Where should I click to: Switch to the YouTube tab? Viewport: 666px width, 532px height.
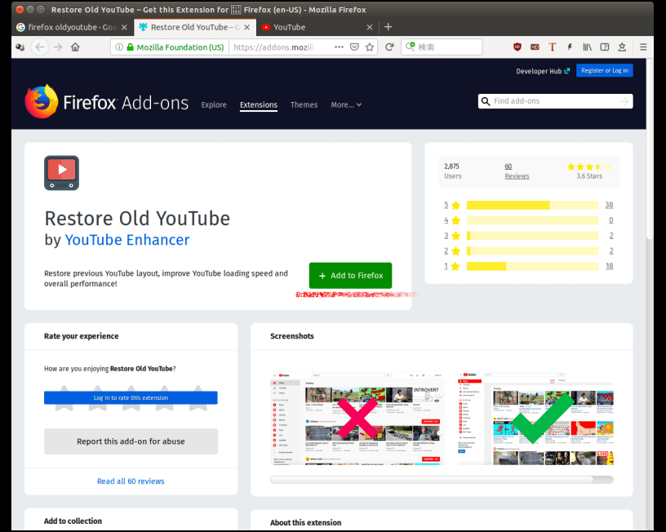313,27
